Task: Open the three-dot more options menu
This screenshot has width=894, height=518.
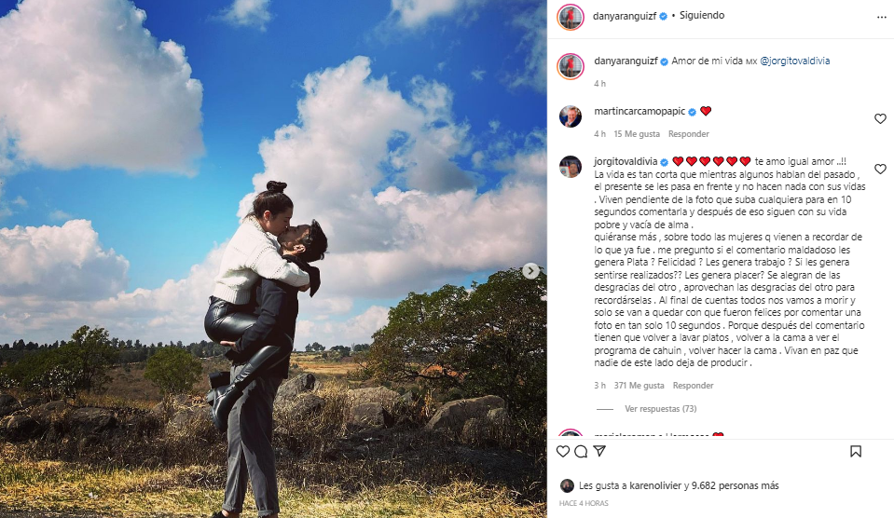Action: (882, 17)
